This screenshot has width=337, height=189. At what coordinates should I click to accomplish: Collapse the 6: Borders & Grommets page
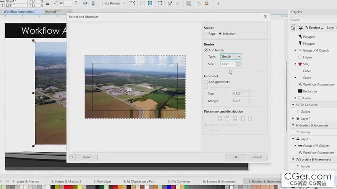click(x=293, y=125)
